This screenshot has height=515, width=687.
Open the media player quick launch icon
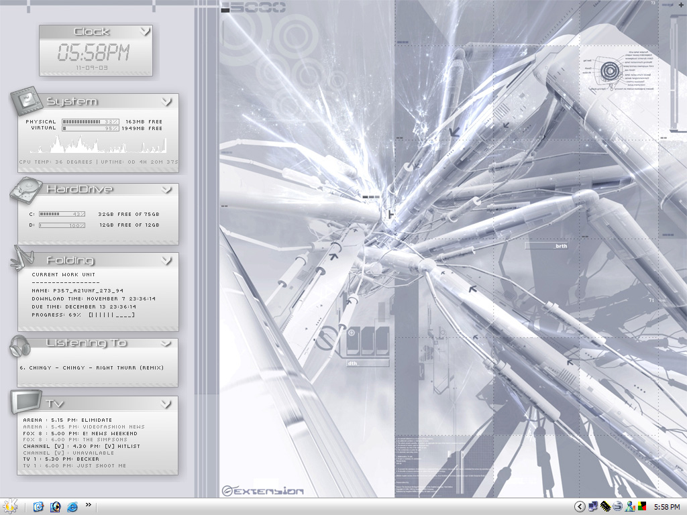coord(56,506)
